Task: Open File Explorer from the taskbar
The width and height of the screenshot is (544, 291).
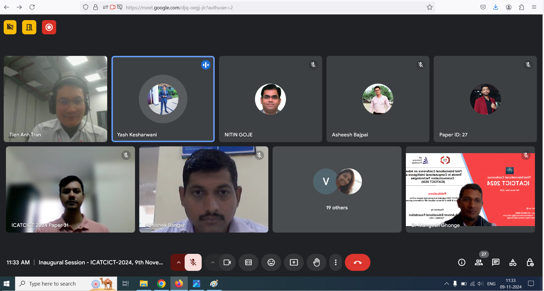Action: 144,284
